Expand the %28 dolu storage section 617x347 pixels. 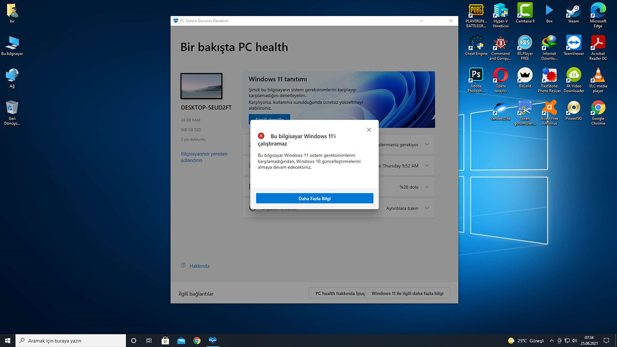(427, 187)
